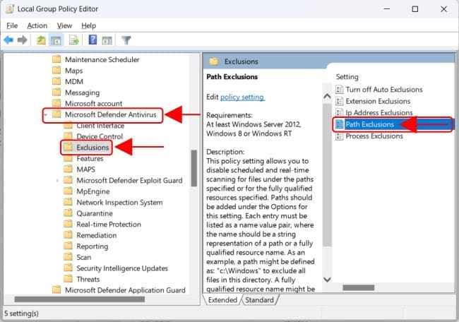Expand the Microsoft Defender Exploit Guard node
Screen dimensions: 459x322
57,180
